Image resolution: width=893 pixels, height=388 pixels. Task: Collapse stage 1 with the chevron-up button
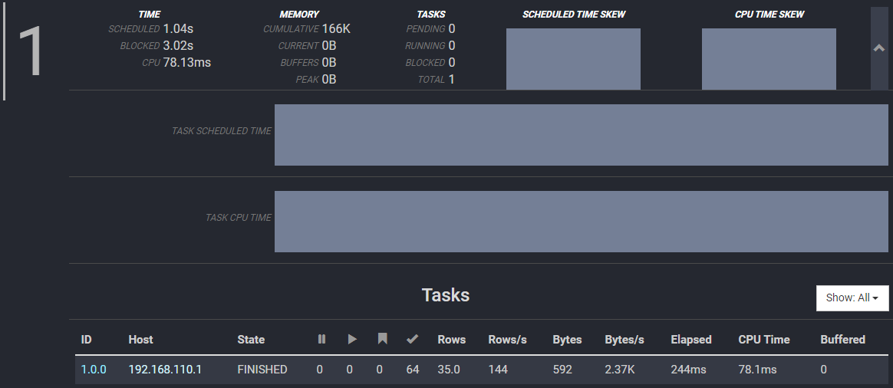click(x=879, y=48)
